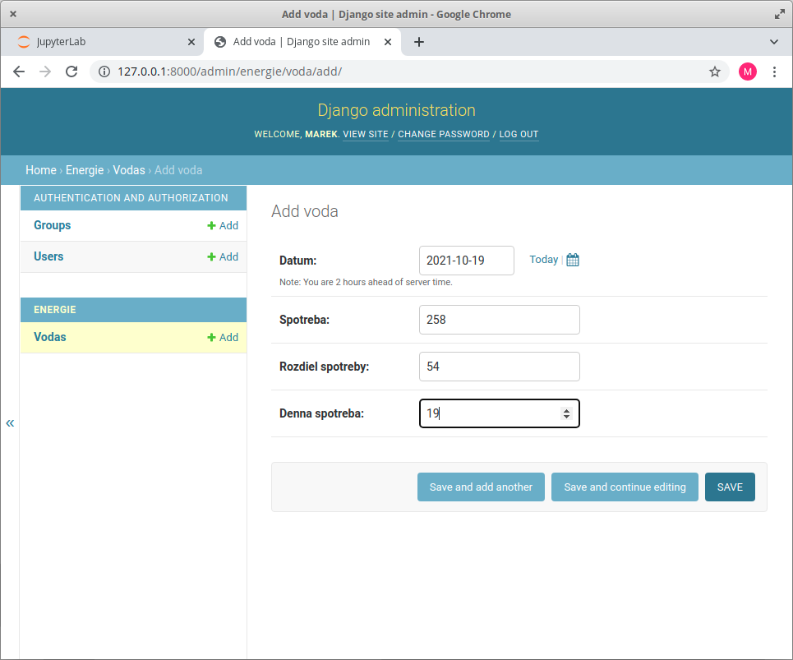Open the Chrome three-dot menu
Viewport: 793px width, 660px height.
[x=774, y=72]
